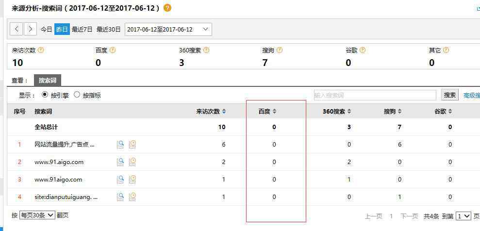Open history trend icon for 网站流量提升 row
Image resolution: width=480 pixels, height=231 pixels.
tap(132, 145)
